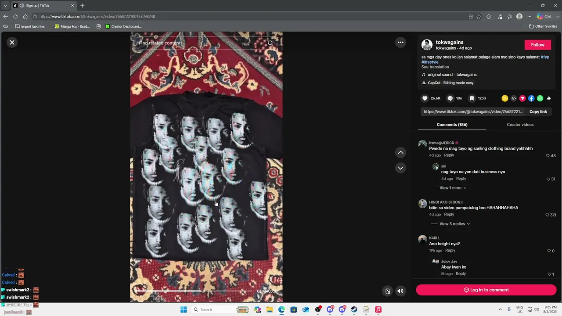Open the Creator Dashboard bookmark
562x316 pixels.
pos(123,26)
